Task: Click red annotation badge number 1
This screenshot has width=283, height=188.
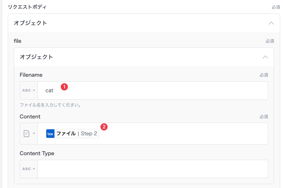Action: point(64,86)
